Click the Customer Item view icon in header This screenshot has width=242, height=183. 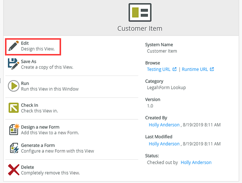pos(140,12)
